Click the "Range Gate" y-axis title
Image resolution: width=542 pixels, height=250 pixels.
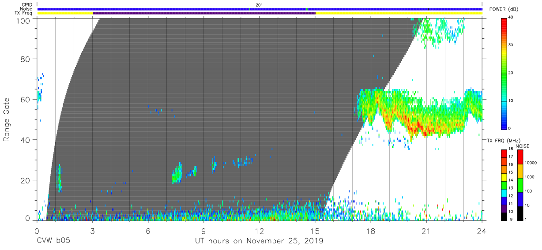(7, 120)
